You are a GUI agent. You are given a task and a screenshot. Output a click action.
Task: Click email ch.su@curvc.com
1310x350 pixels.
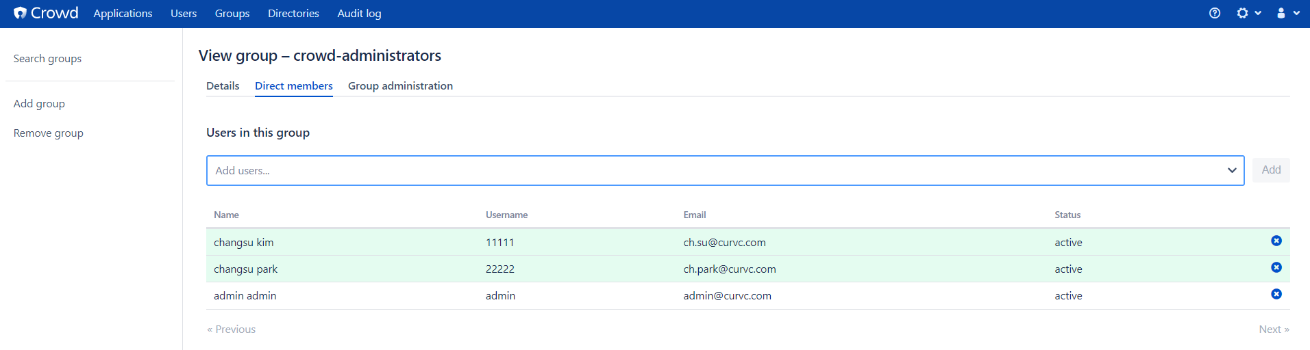[724, 242]
